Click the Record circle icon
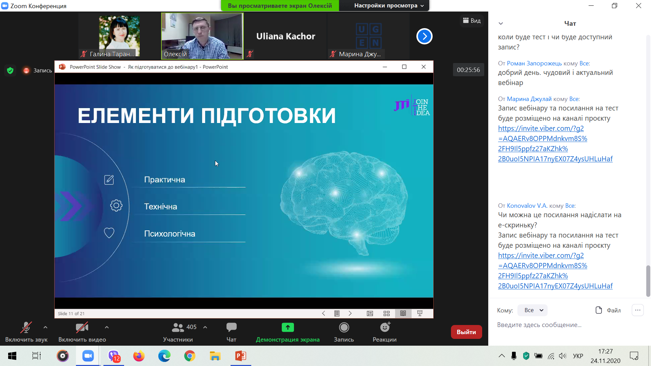 pos(344,327)
